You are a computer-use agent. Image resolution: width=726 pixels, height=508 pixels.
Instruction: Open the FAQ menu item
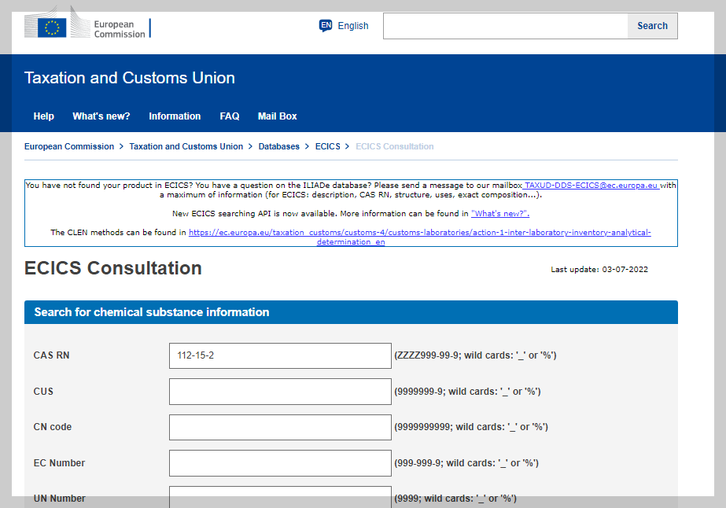click(x=229, y=116)
